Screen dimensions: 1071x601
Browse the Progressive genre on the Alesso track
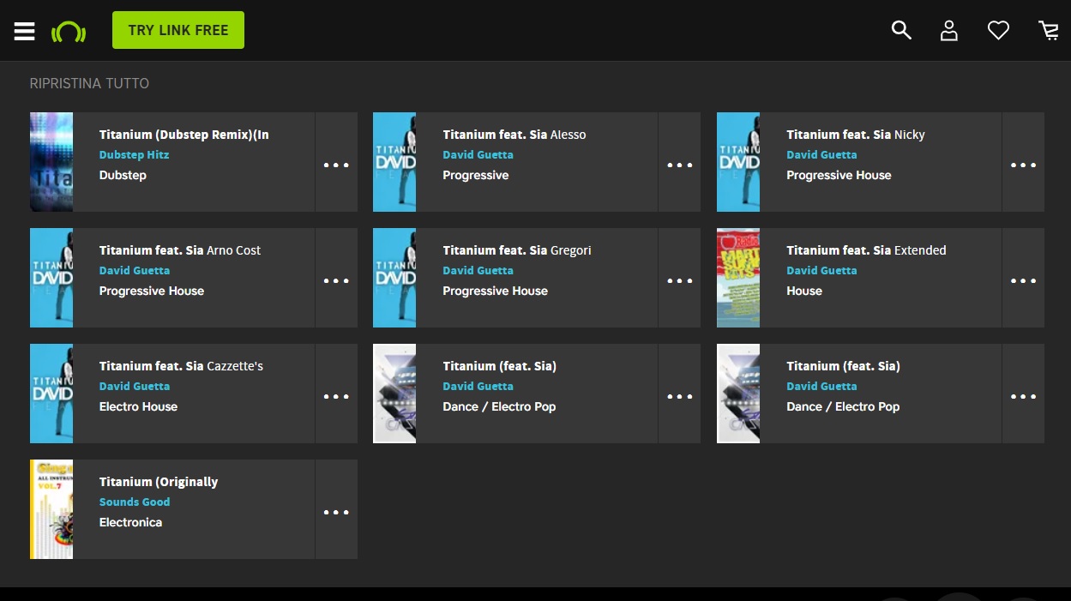[476, 176]
